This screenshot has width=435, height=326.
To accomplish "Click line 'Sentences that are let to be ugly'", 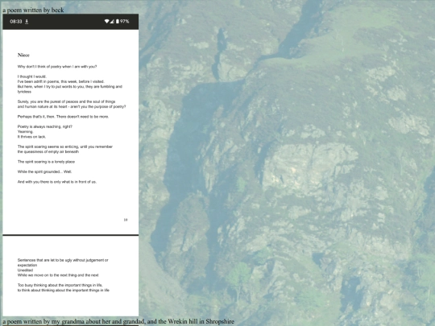I will (63, 260).
